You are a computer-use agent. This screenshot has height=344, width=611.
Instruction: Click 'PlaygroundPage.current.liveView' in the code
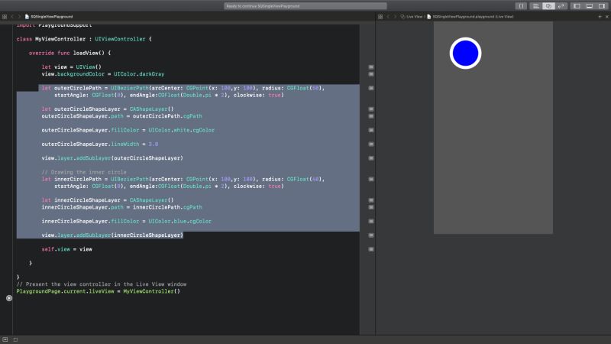coord(65,291)
